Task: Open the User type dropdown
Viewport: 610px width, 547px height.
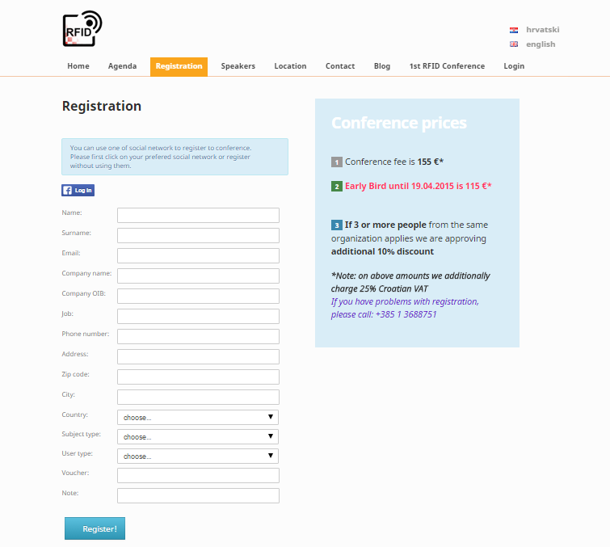Action: [198, 456]
